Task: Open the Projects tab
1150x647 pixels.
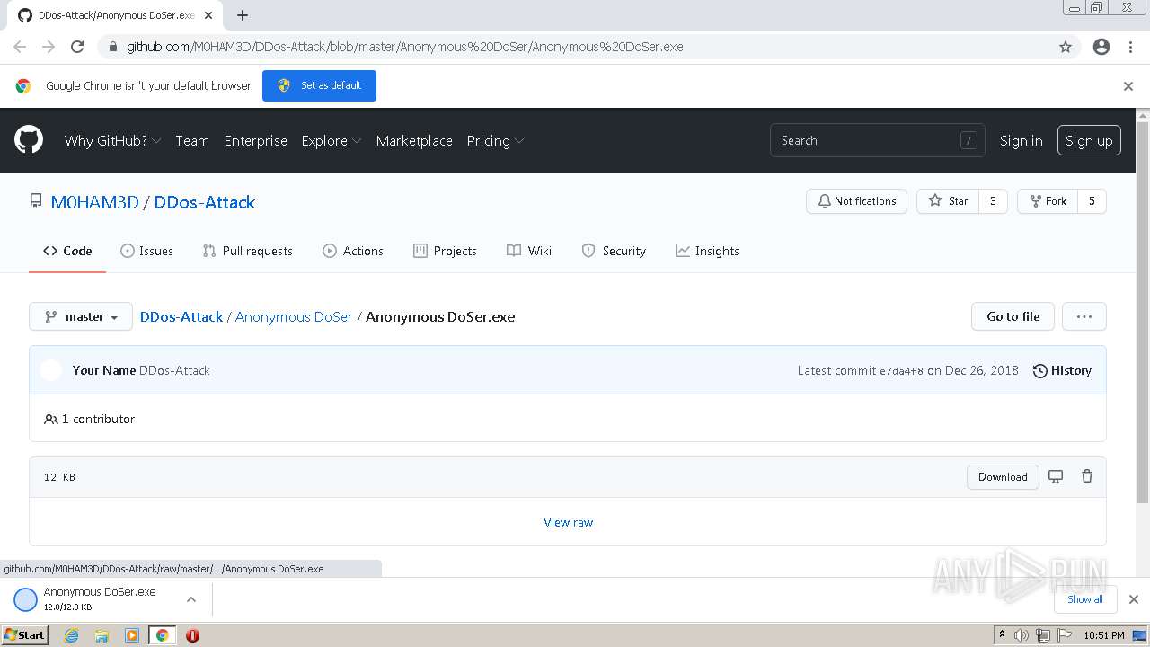Action: pyautogui.click(x=445, y=251)
